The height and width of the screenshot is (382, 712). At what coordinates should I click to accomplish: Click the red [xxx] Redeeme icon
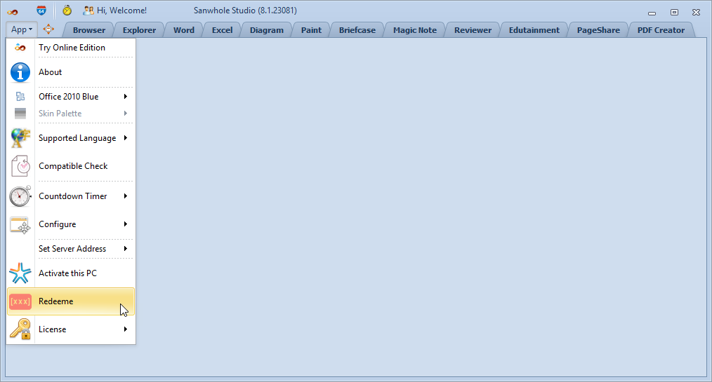click(x=20, y=301)
